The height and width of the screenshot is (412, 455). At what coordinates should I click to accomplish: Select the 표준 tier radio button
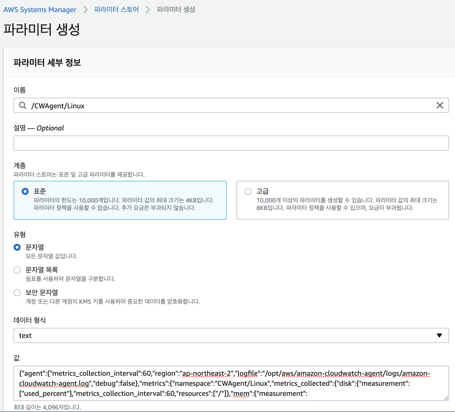(x=25, y=191)
